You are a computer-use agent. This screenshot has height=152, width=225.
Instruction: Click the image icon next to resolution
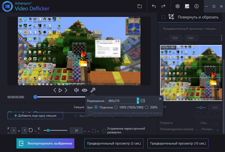tap(143, 101)
